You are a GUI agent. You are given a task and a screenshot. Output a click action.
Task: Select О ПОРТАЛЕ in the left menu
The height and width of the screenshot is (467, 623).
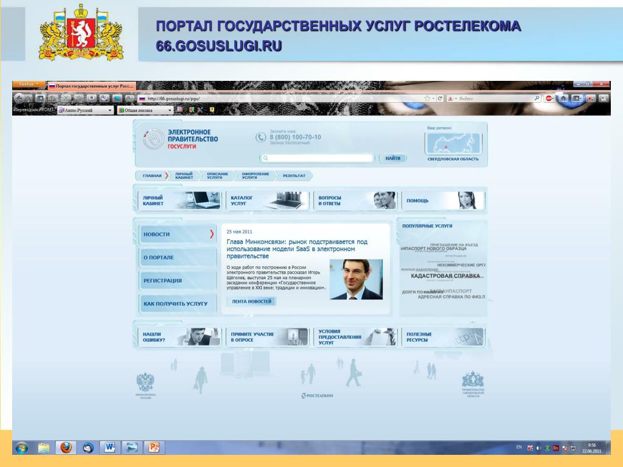coord(178,257)
